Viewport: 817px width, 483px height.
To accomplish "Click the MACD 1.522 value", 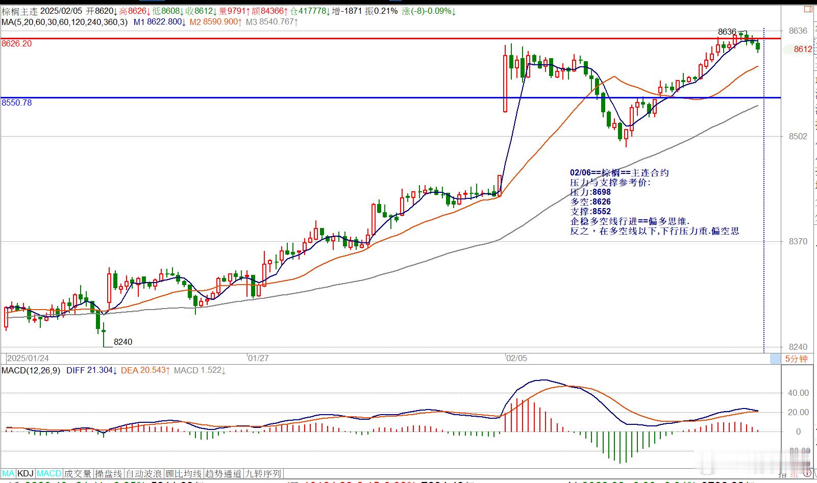I will click(x=200, y=370).
